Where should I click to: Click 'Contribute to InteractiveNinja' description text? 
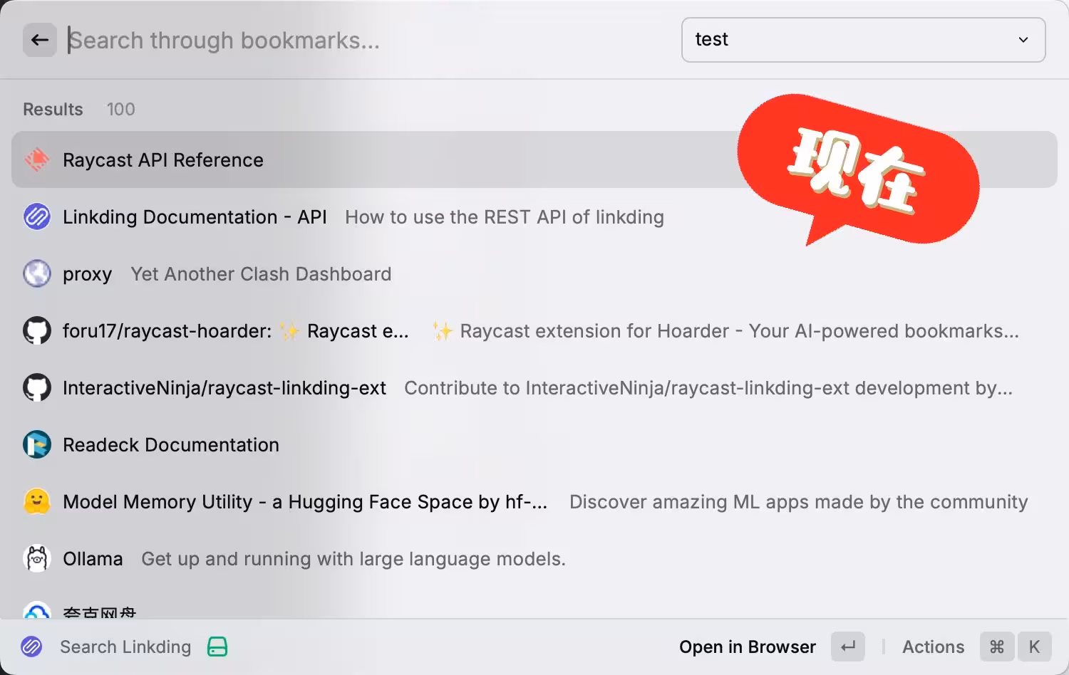click(708, 388)
